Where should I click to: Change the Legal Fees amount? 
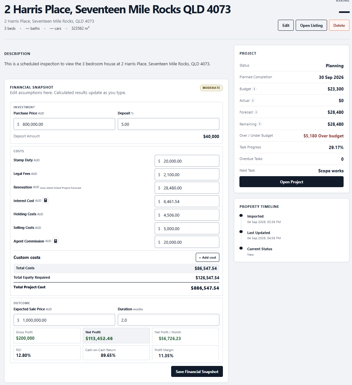click(187, 174)
